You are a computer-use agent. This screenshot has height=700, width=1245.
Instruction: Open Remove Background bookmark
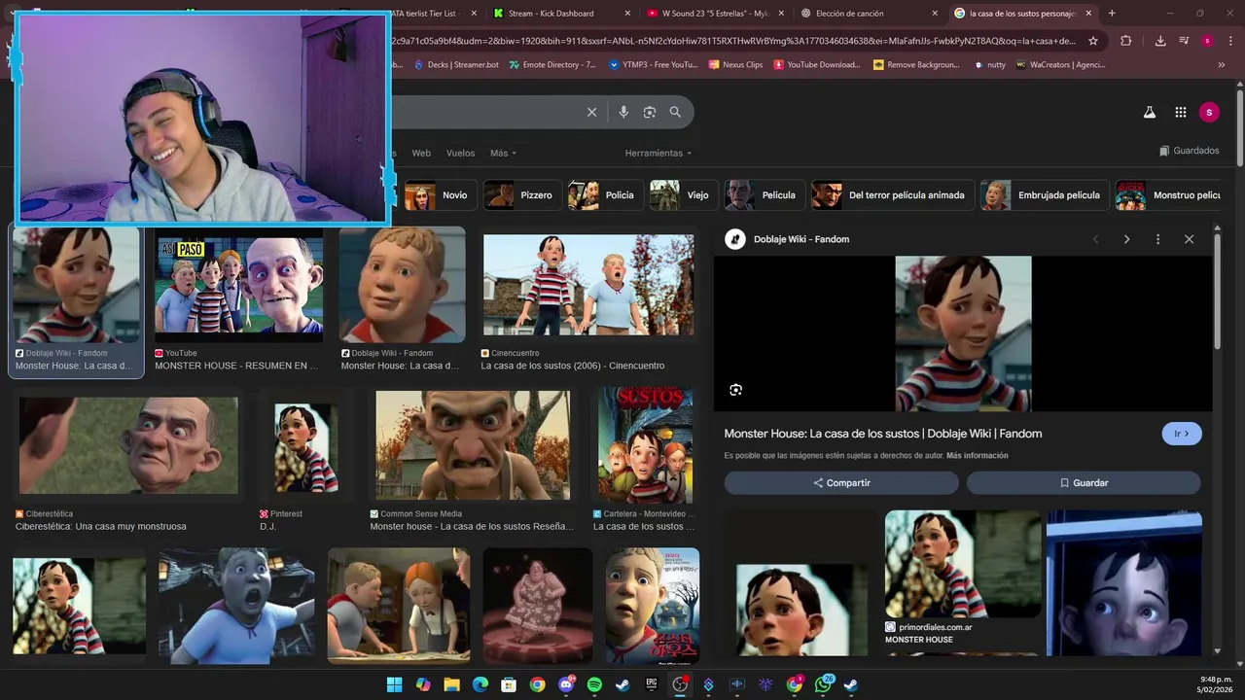(x=916, y=65)
